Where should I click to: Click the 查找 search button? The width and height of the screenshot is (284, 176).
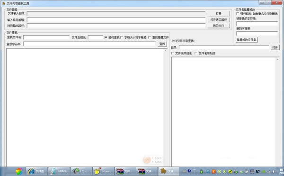(162, 44)
